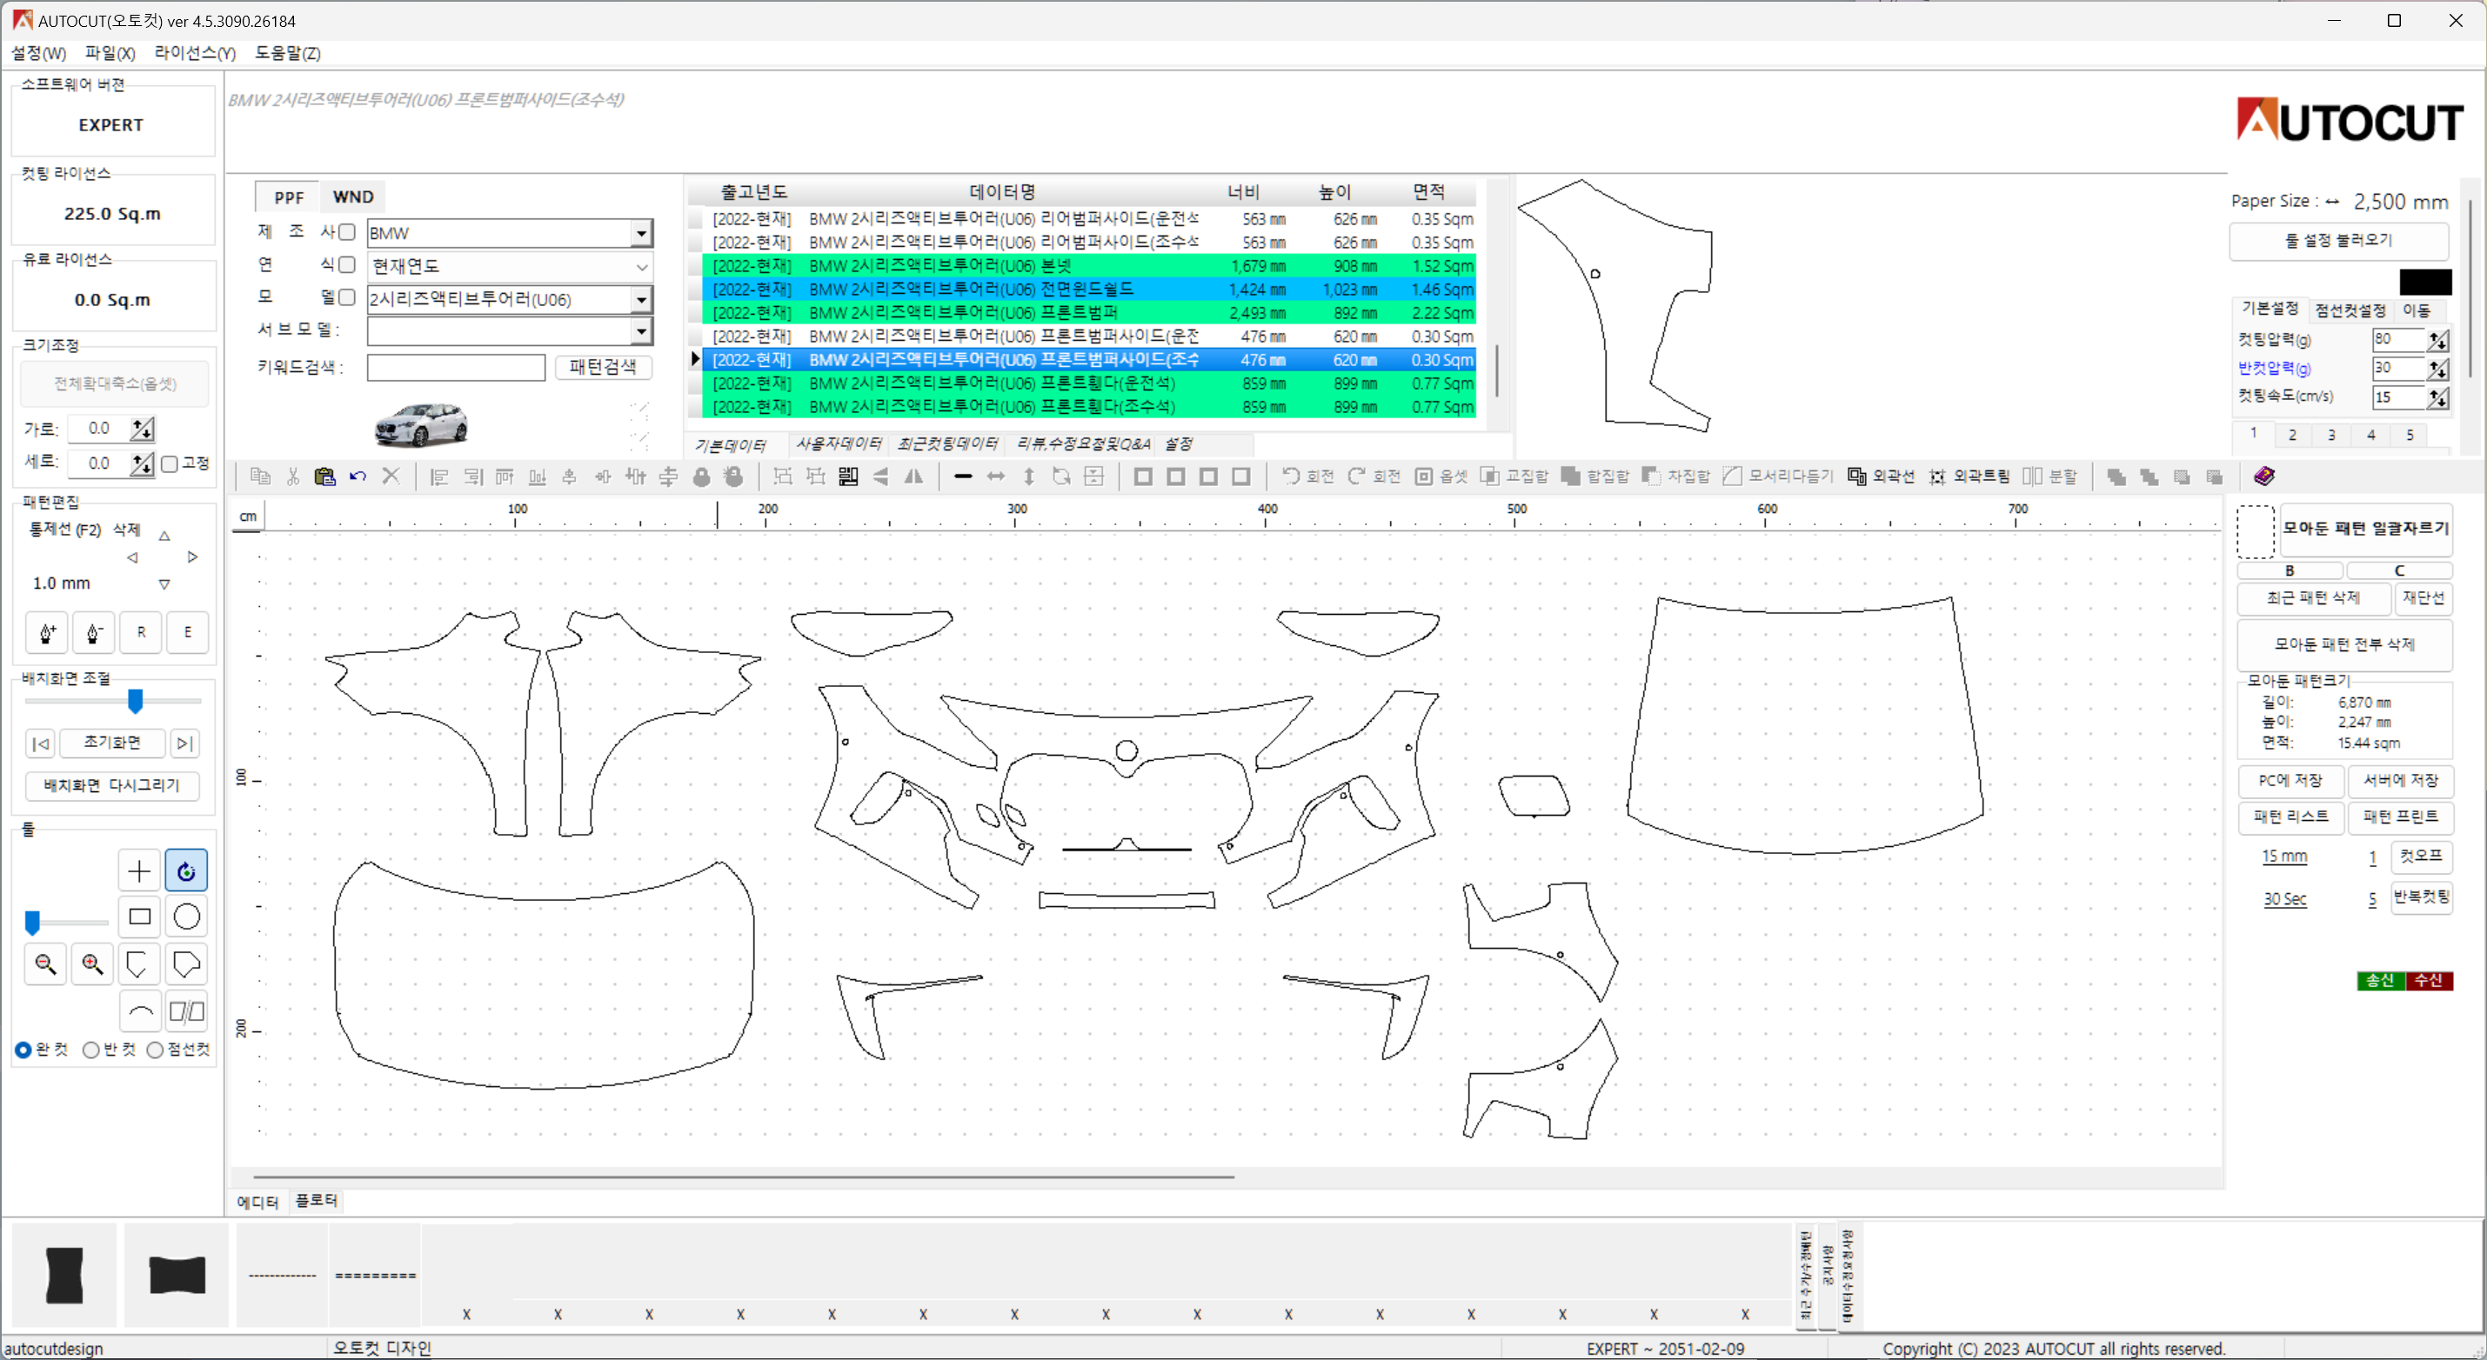Click the delete X icon in the toolbar
The height and width of the screenshot is (1360, 2487).
[391, 476]
